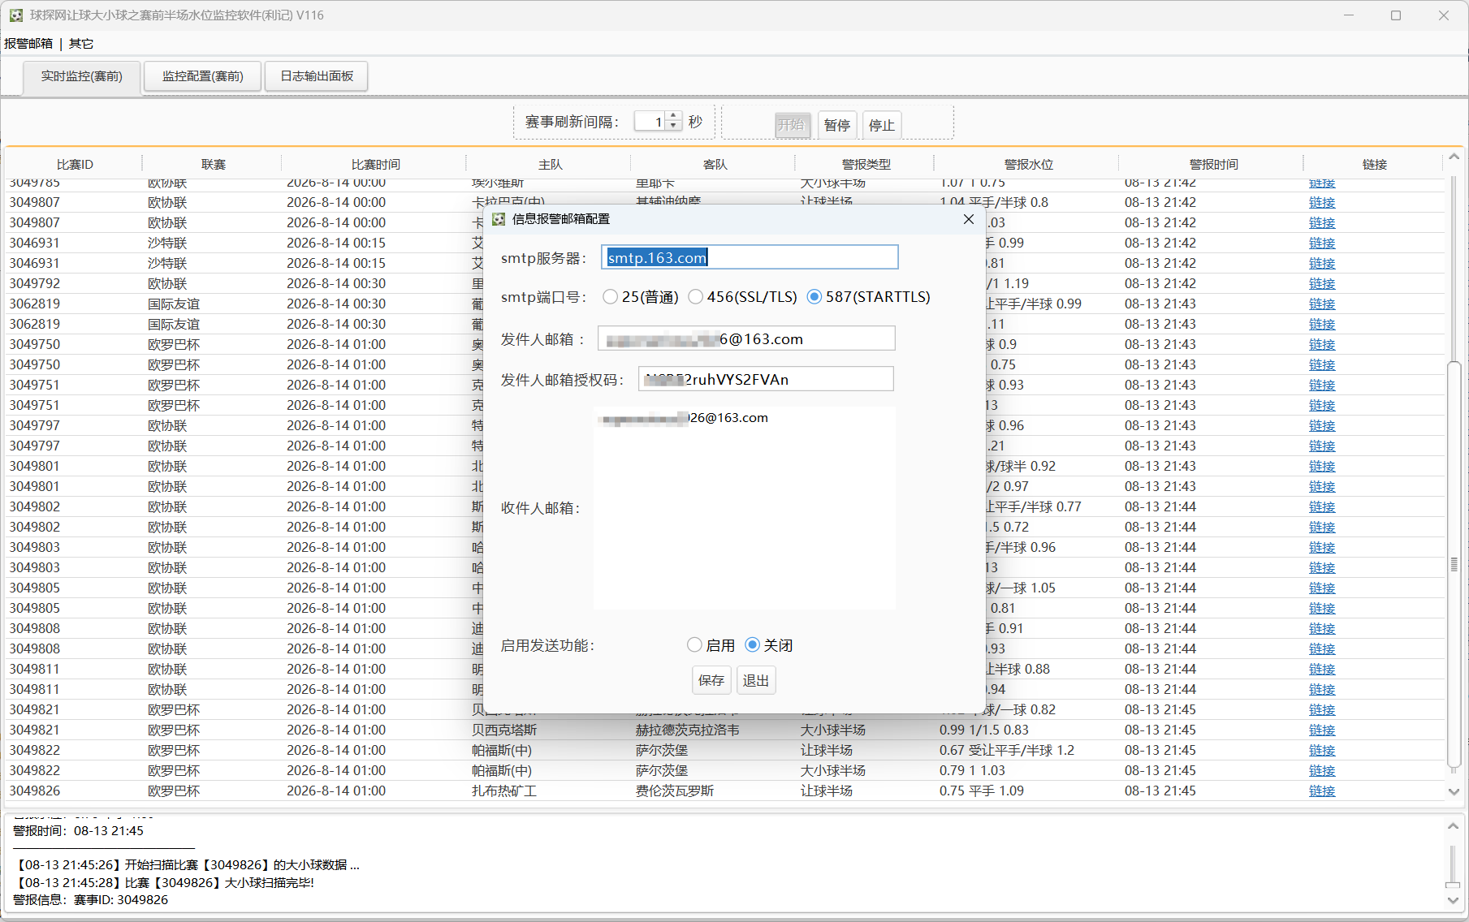Select the row with 贝西克塔斯
The width and height of the screenshot is (1469, 922).
[724, 730]
